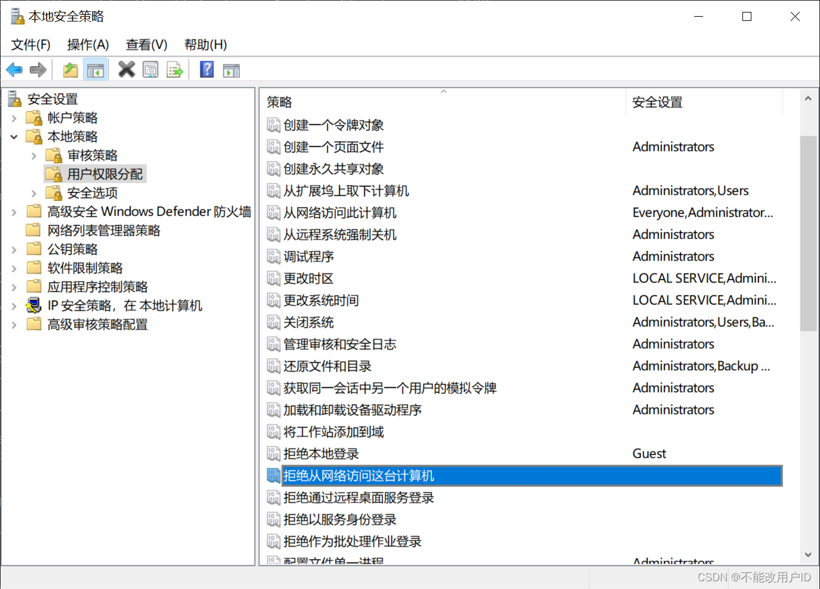Click the Up one level toolbar icon
Viewport: 820px width, 589px height.
coord(70,70)
